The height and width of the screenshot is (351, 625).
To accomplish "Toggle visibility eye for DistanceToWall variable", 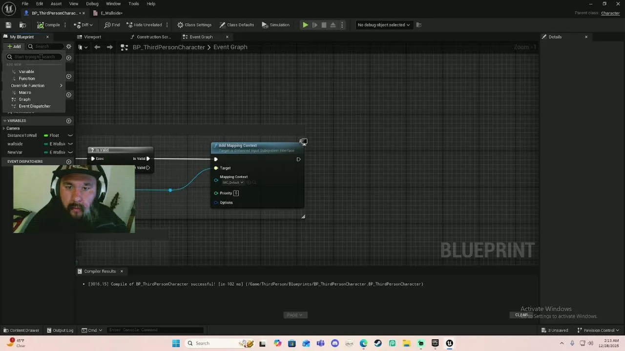I will pyautogui.click(x=70, y=136).
